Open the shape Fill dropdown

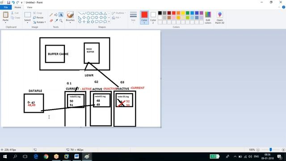116,17
